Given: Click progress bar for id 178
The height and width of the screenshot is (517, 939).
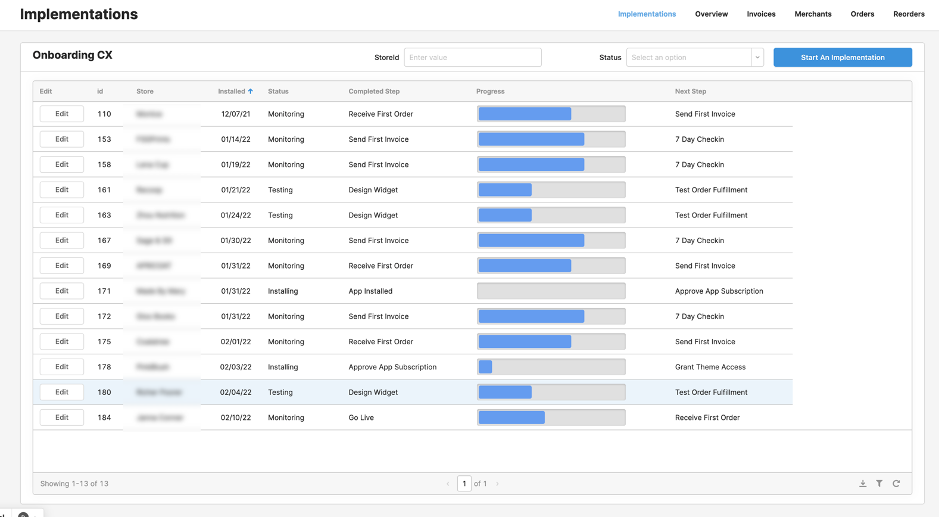Looking at the screenshot, I should (551, 367).
